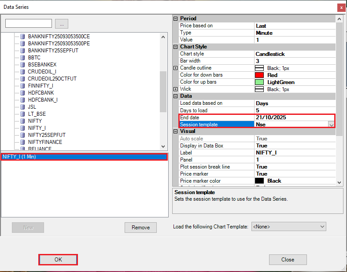
Task: Click the instrument search input field
Action: [29, 23]
